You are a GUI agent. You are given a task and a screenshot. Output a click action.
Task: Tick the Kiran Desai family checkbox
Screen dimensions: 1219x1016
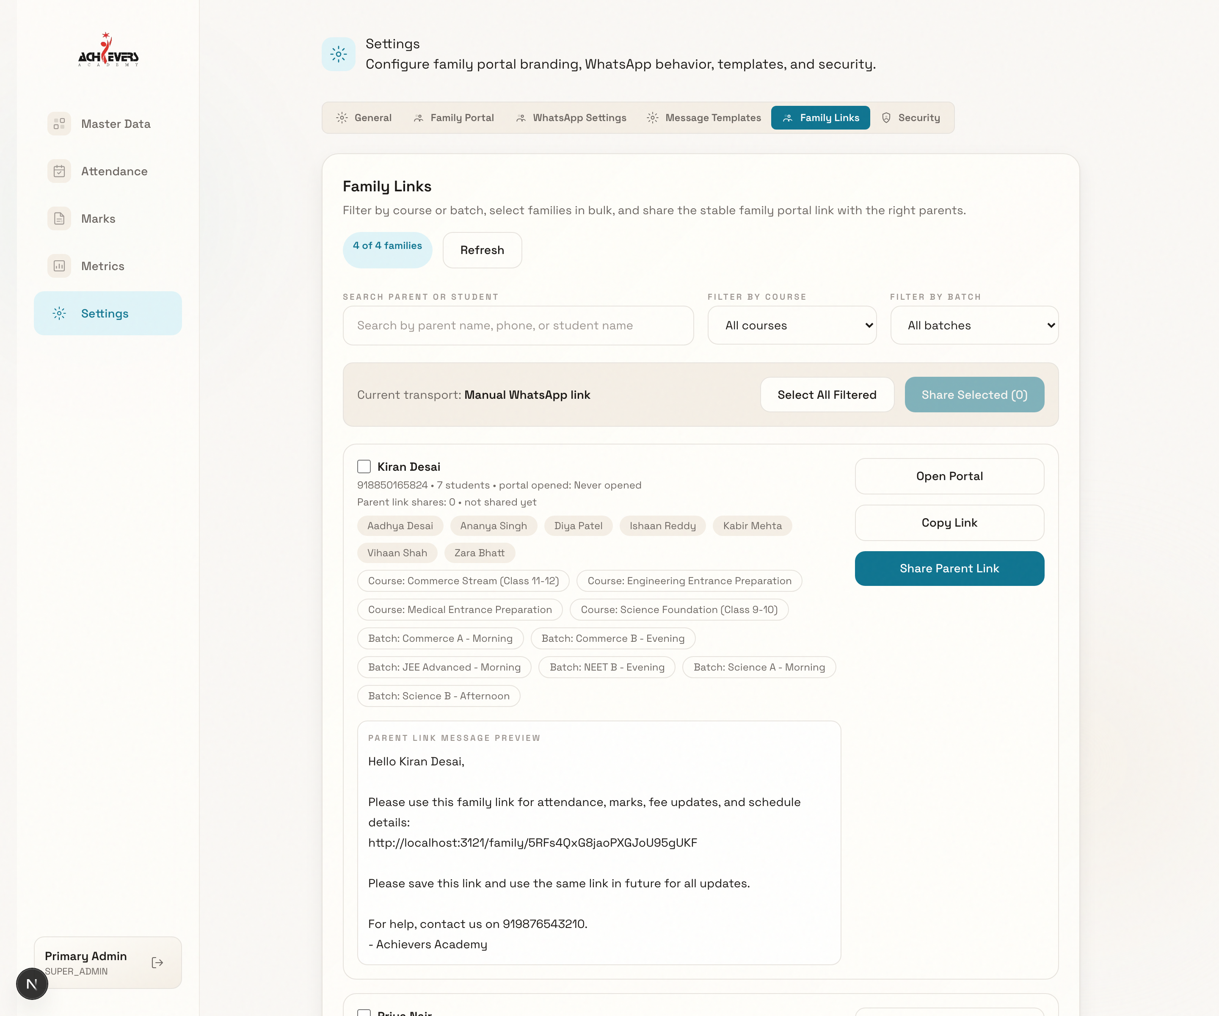tap(364, 466)
